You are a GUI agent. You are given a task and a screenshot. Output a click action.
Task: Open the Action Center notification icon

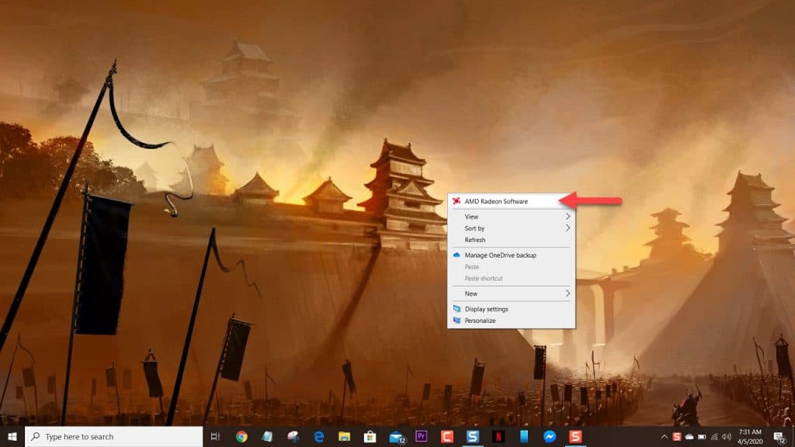pyautogui.click(x=777, y=436)
